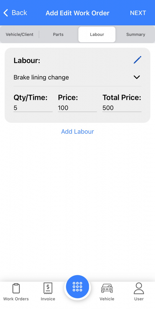Image resolution: width=155 pixels, height=309 pixels.
Task: Switch to the Vehicle/Client tab
Action: (20, 34)
